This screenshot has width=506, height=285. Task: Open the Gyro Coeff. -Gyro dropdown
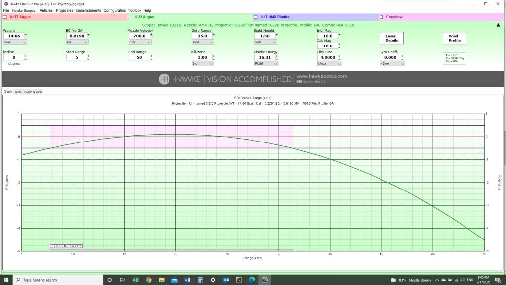[x=392, y=64]
